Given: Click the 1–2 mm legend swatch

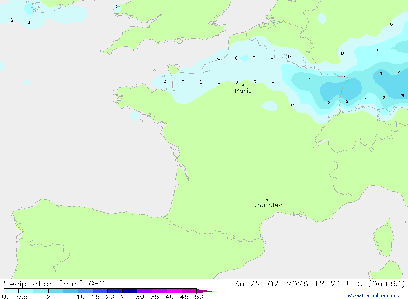Looking at the screenshot, I should (41, 291).
